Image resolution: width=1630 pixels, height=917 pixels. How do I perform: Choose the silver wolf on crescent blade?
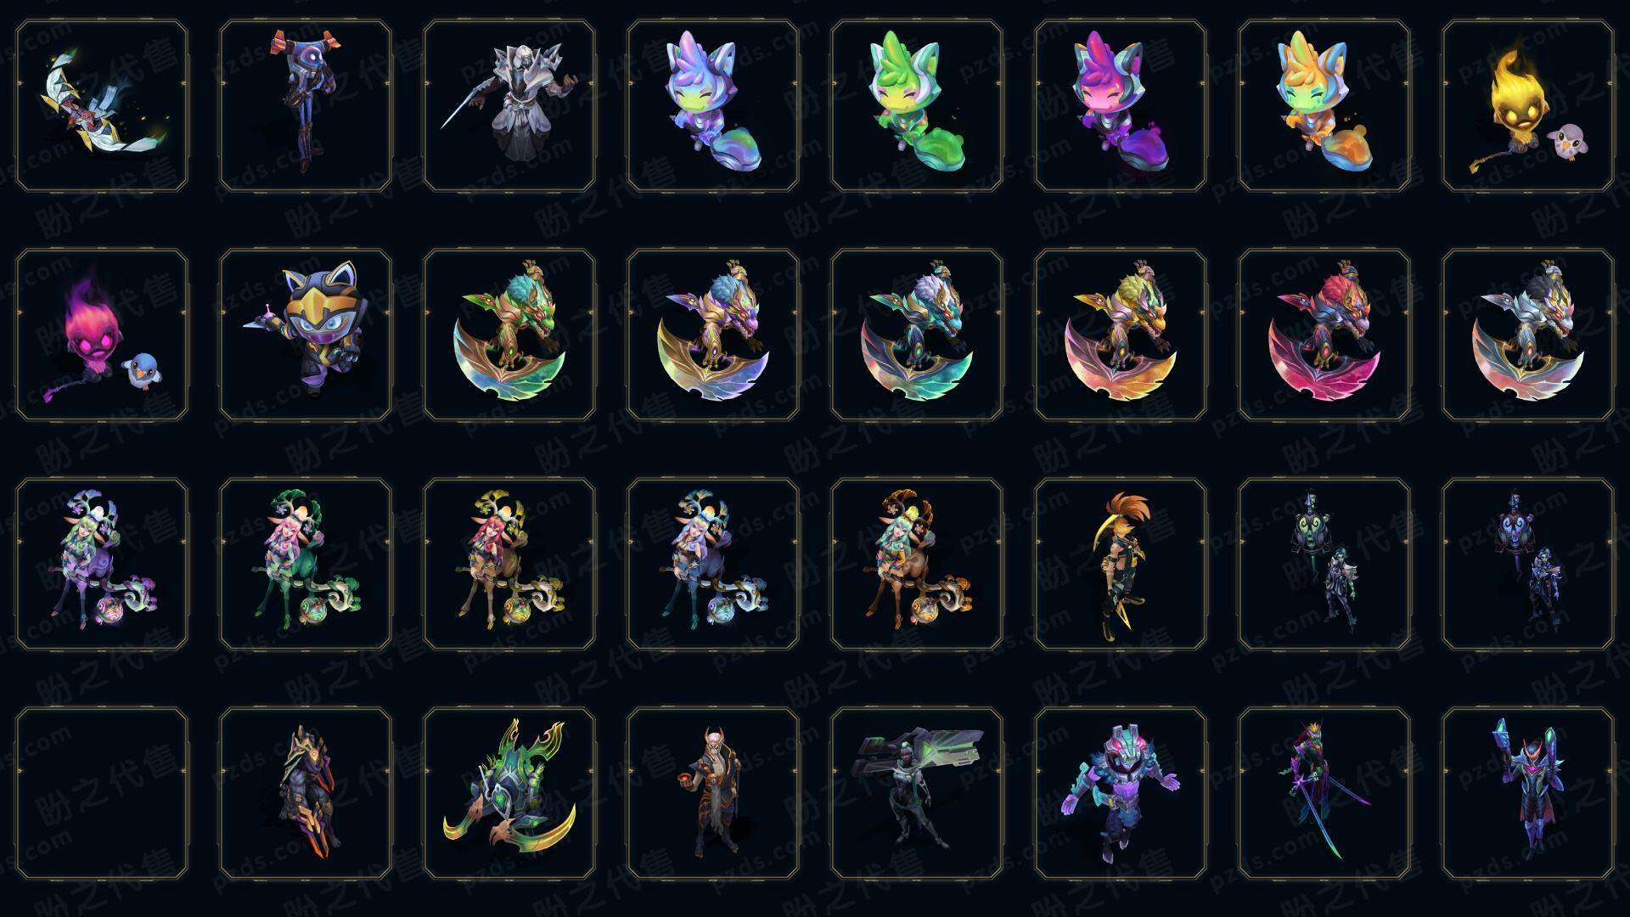[x=1528, y=335]
